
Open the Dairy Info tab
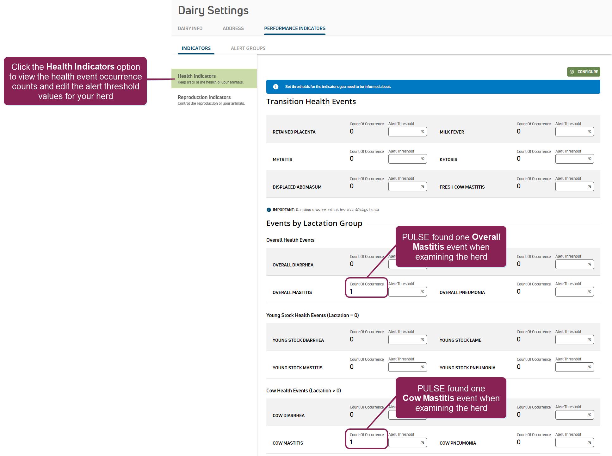[190, 28]
